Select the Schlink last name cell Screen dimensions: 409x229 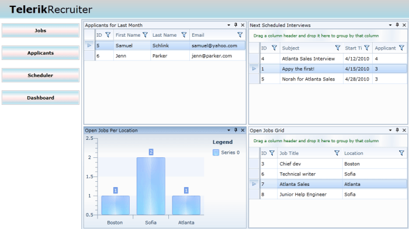coord(170,45)
